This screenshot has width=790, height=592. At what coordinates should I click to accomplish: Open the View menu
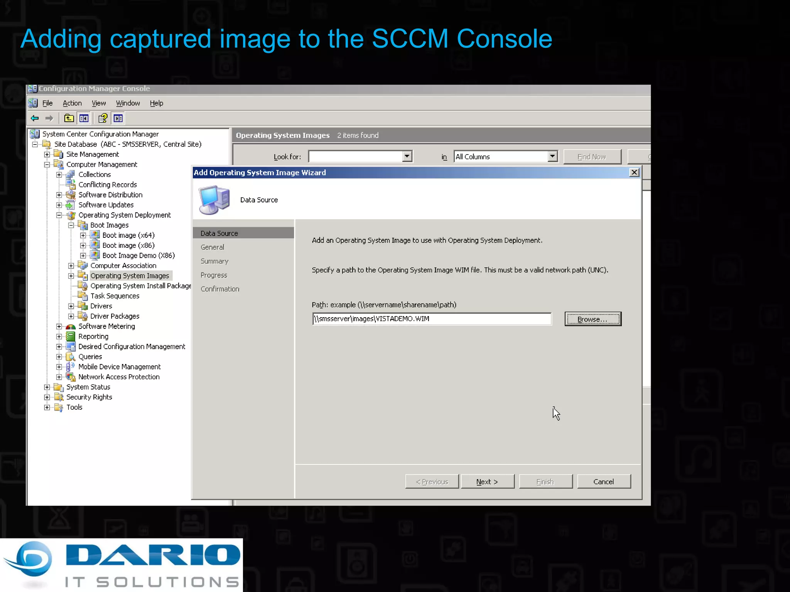[99, 103]
